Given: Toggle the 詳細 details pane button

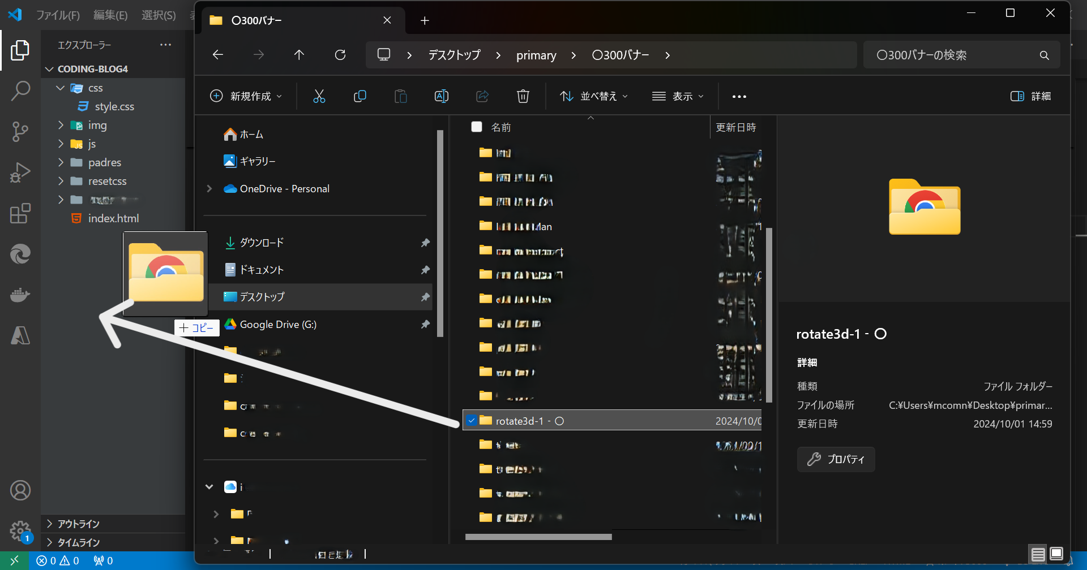Looking at the screenshot, I should tap(1030, 96).
